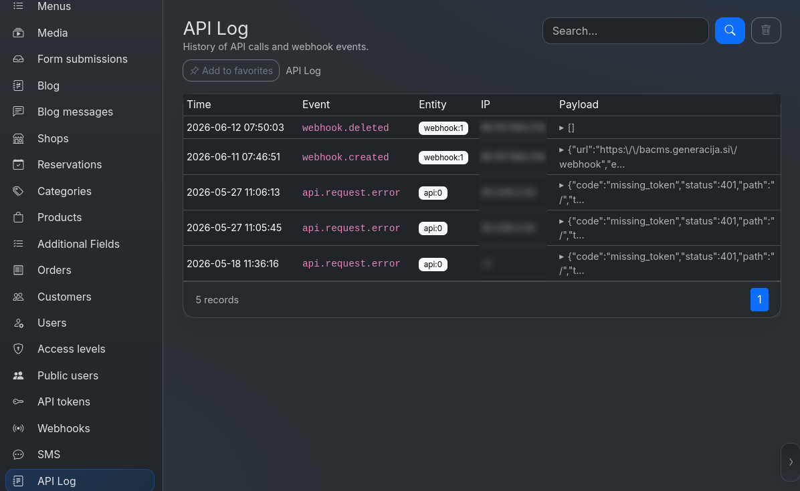Image resolution: width=800 pixels, height=491 pixels.
Task: Open the Access levels page
Action: (72, 349)
